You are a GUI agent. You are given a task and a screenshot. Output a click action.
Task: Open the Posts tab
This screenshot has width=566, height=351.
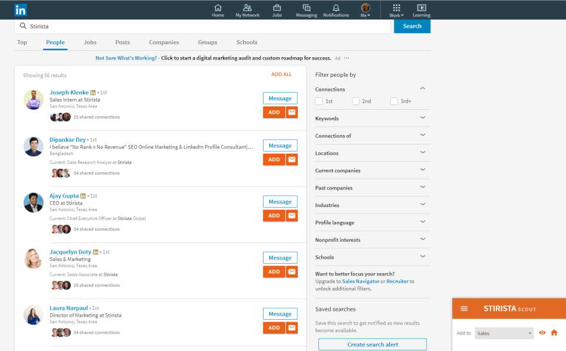click(122, 42)
